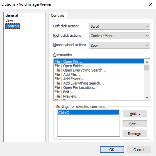This screenshot has height=156, width=156.
Task: Cancel the options dialog
Action: [x=139, y=150]
